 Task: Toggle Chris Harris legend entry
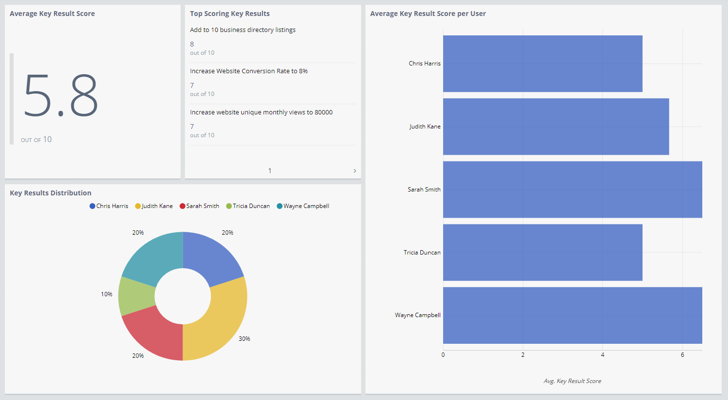point(109,206)
